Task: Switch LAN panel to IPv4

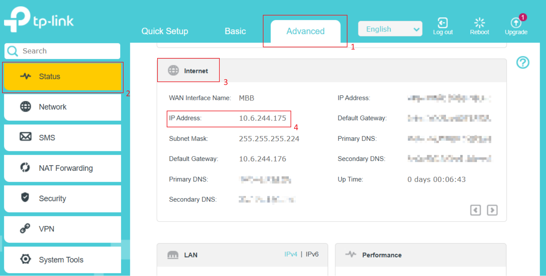Action: [x=291, y=254]
